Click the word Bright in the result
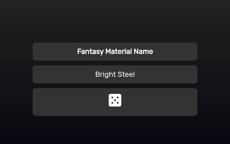Viewport: 230px width, 144px height. (105, 74)
